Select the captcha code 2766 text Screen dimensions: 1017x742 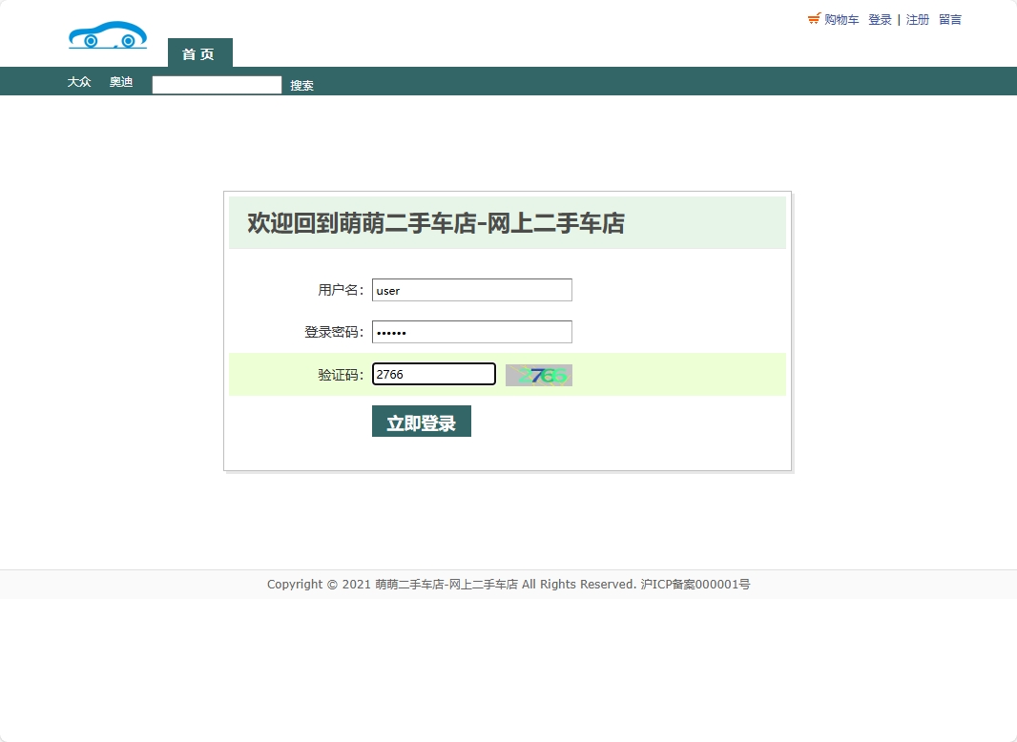[388, 374]
